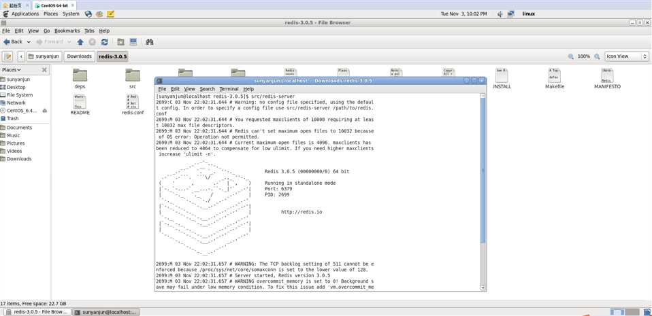
Task: Click the date and time clock
Action: 463,14
